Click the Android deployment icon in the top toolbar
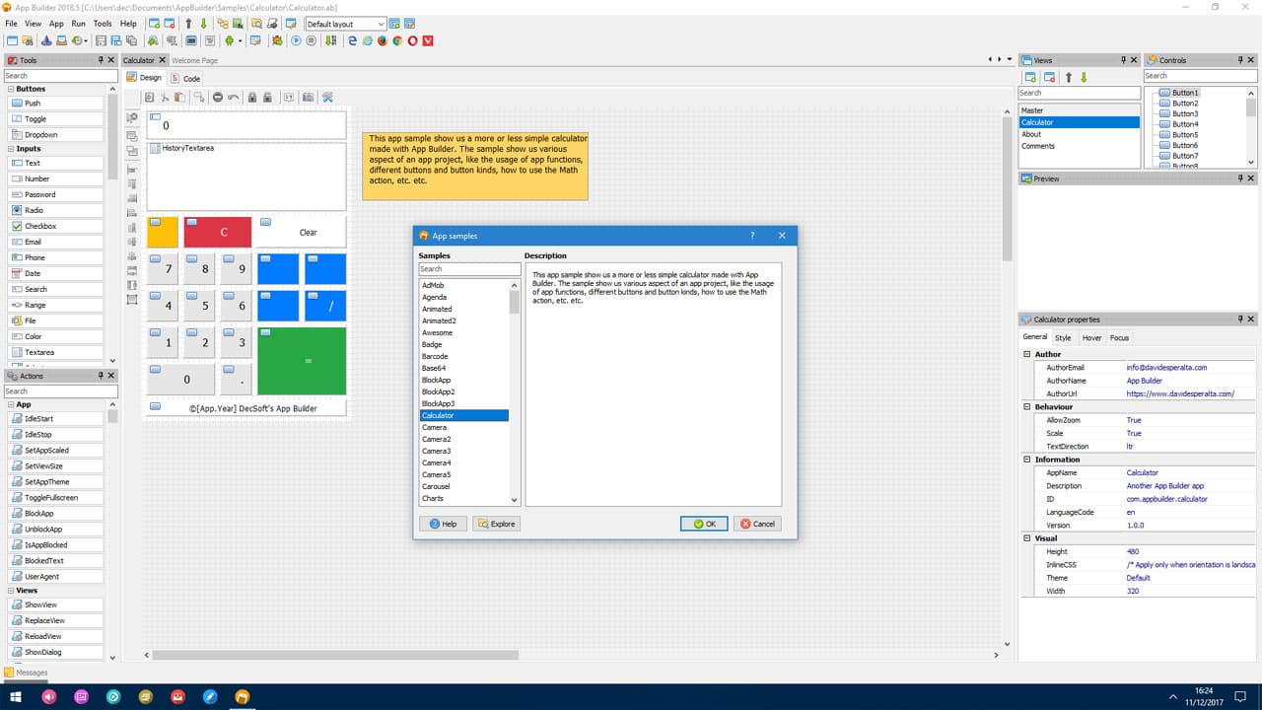Screen dimensions: 1262x710 pos(228,40)
